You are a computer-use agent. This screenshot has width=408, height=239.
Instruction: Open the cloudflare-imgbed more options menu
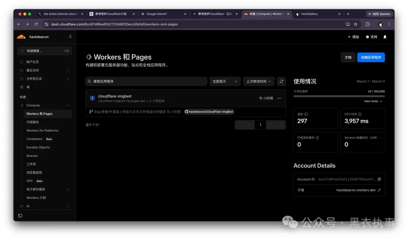pyautogui.click(x=279, y=98)
